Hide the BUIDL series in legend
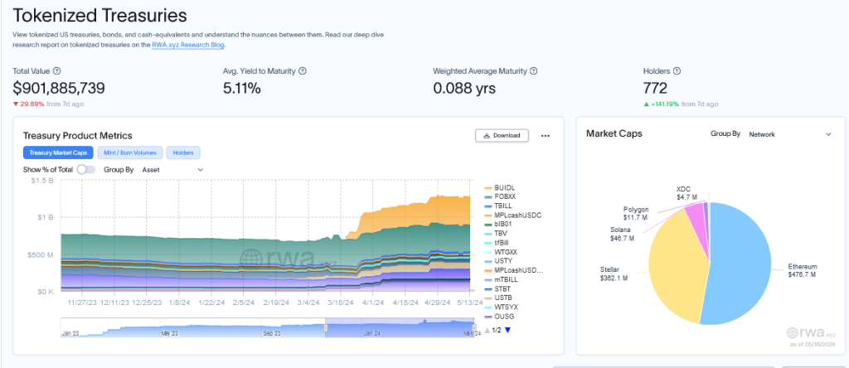Viewport: 849px width, 368px height. coord(504,188)
